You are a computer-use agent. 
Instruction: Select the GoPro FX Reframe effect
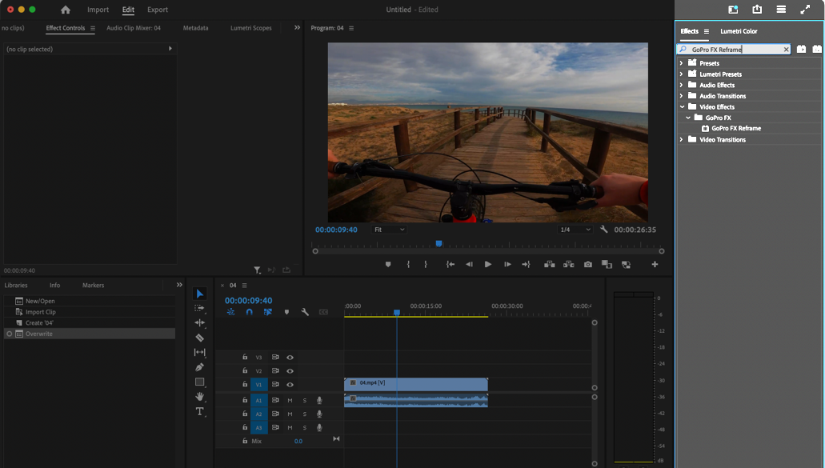coord(735,128)
